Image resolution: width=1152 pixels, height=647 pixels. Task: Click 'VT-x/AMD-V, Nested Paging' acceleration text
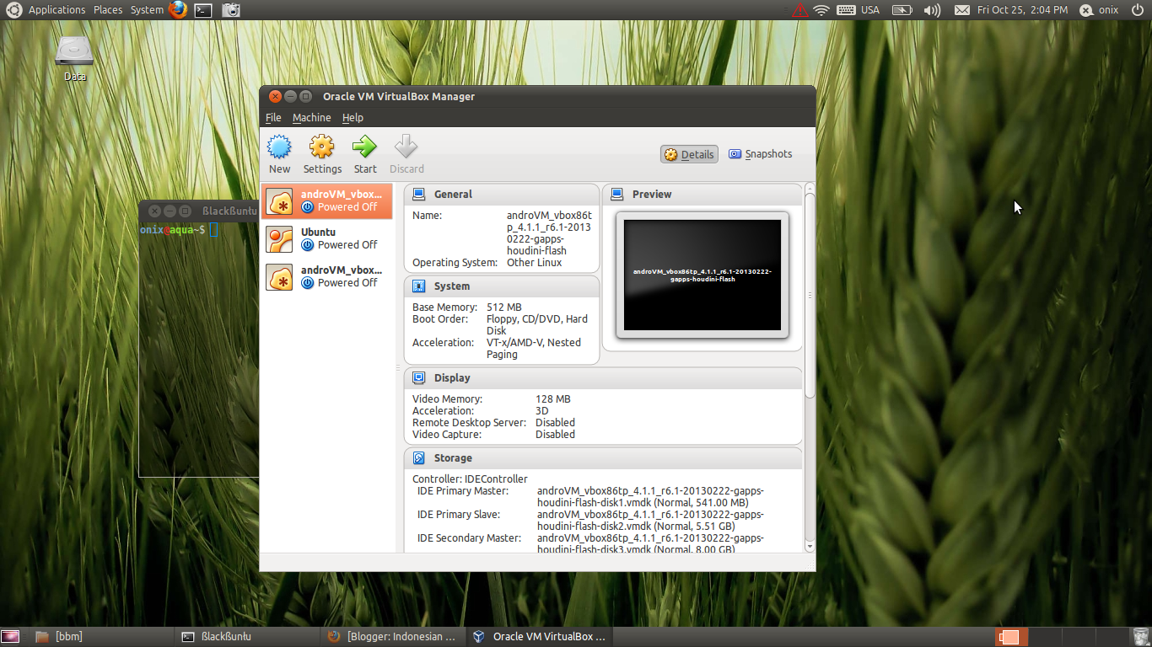click(x=534, y=349)
